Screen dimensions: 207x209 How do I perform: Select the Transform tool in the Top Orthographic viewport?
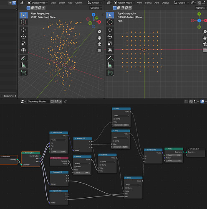(110, 50)
